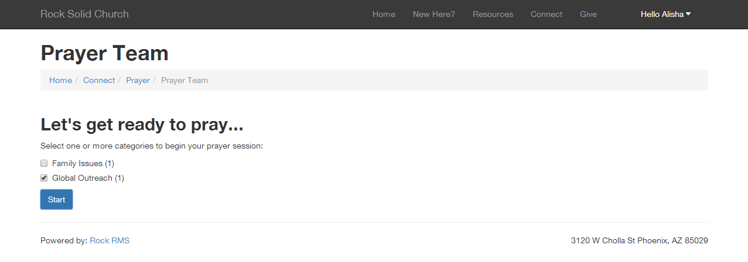The width and height of the screenshot is (748, 262).
Task: Check the Family Issues category checkbox
Action: (x=44, y=163)
